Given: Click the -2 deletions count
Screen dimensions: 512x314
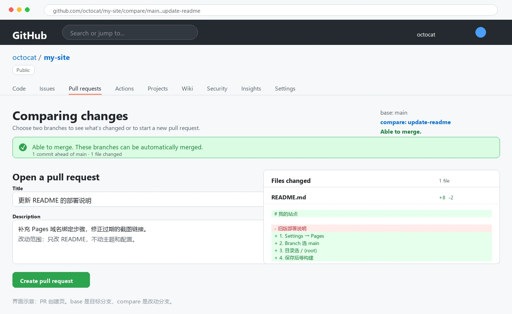Looking at the screenshot, I should tap(451, 198).
